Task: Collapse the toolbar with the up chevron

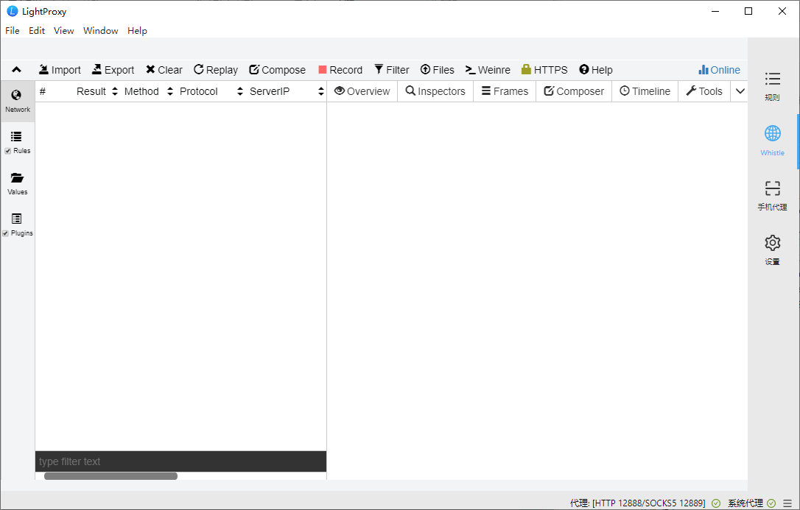Action: (x=16, y=70)
